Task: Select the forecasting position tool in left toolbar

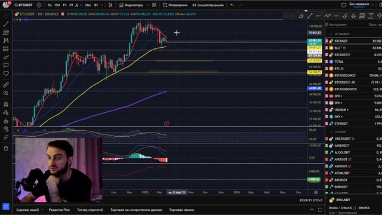Action: pyautogui.click(x=6, y=49)
